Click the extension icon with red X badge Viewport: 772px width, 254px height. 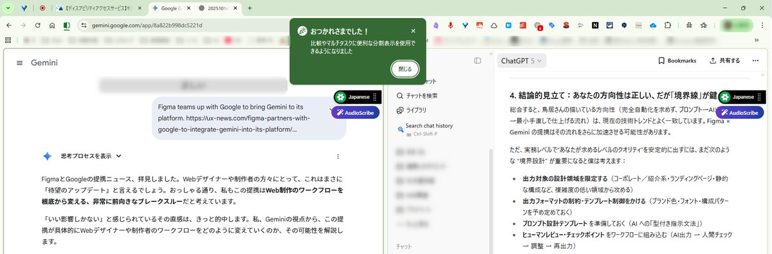tap(538, 26)
